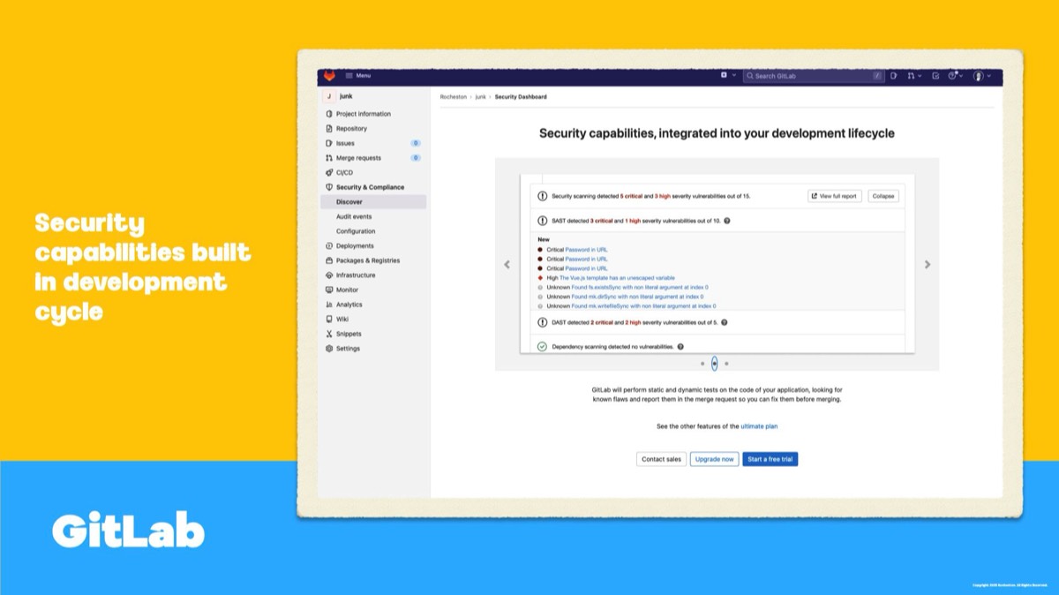Select the third carousel indicator dot
The image size is (1059, 595).
point(726,363)
